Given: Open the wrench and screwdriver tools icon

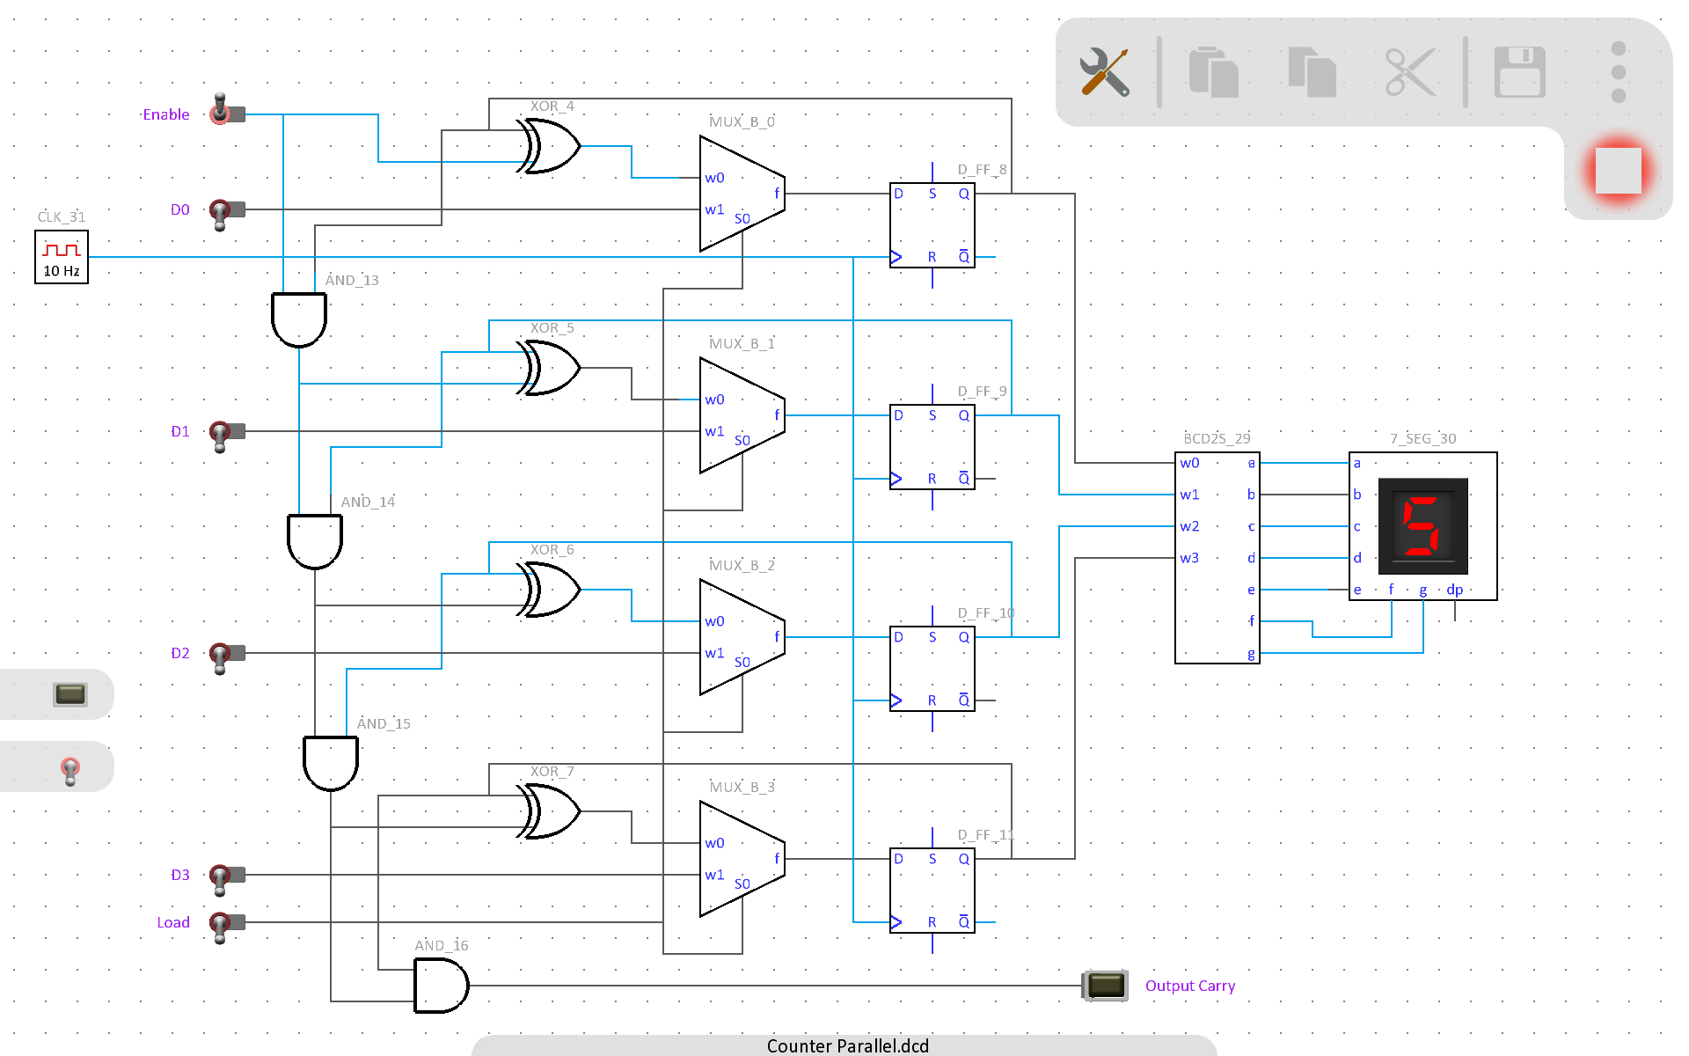Looking at the screenshot, I should click(x=1104, y=72).
